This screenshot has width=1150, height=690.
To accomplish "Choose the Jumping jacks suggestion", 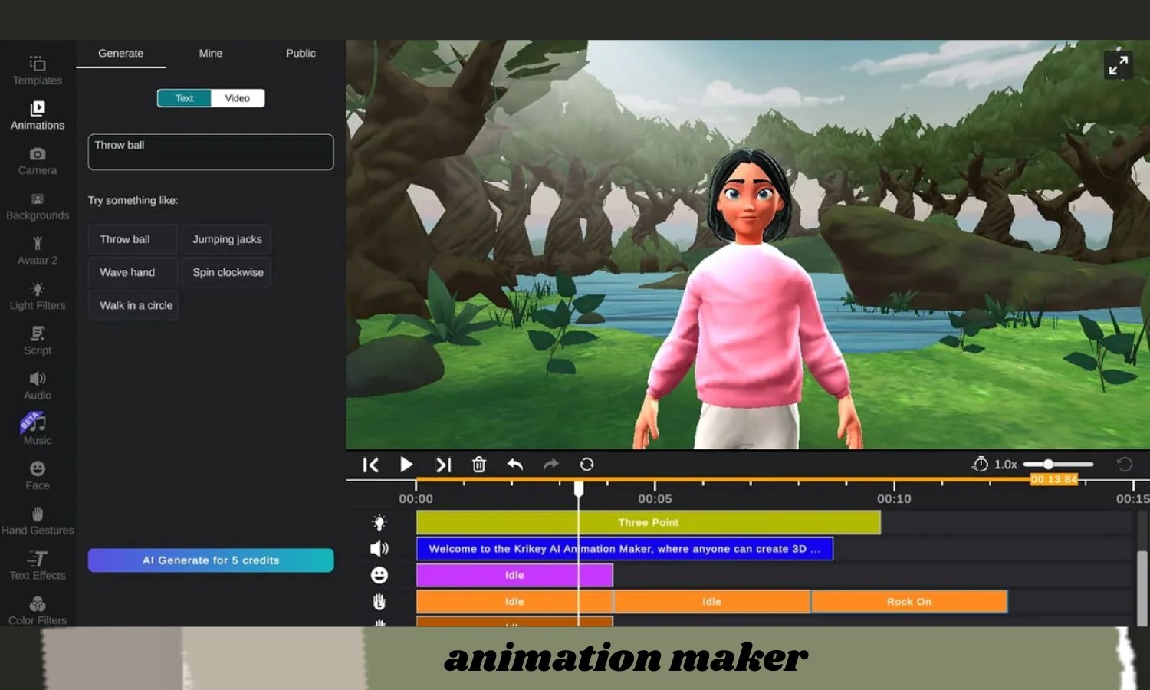I will [227, 239].
